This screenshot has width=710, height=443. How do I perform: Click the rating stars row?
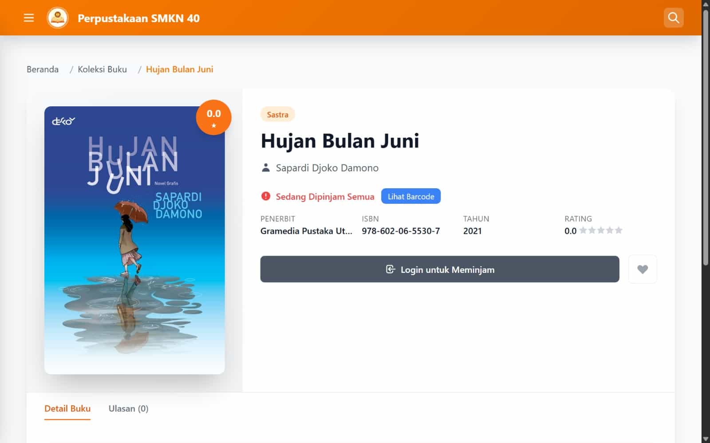pyautogui.click(x=601, y=230)
